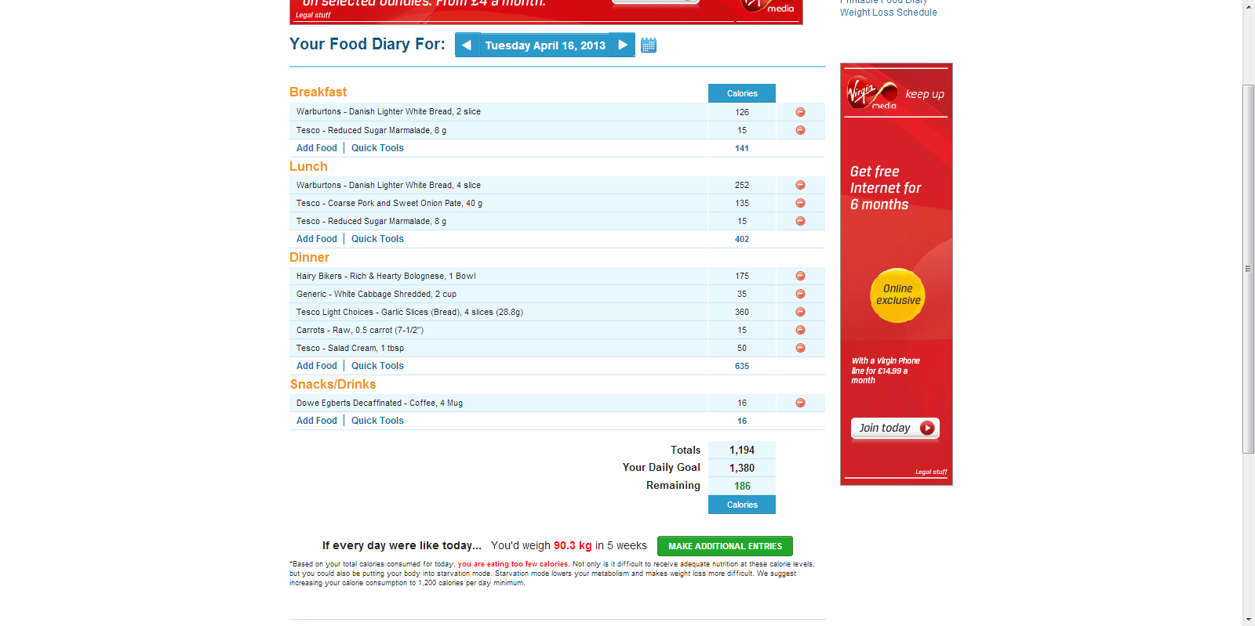Delete Lunch Reduced Sugar Marmalade entry
Viewport: 1255px width, 626px height.
(800, 221)
